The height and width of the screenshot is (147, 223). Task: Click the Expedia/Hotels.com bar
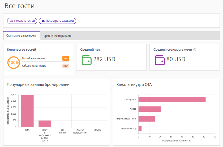click(147, 119)
